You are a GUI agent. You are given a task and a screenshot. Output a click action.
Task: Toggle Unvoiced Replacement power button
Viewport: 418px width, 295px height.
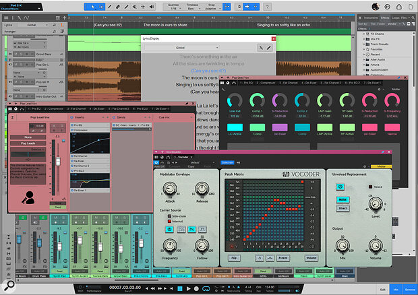tap(340, 187)
